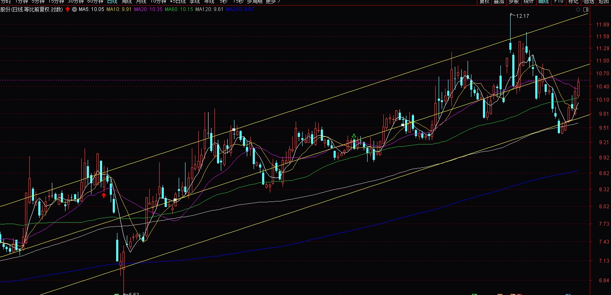Image resolution: width=611 pixels, height=295 pixels.
Task: Switch to 分时 intraday view
Action: click(6, 2)
